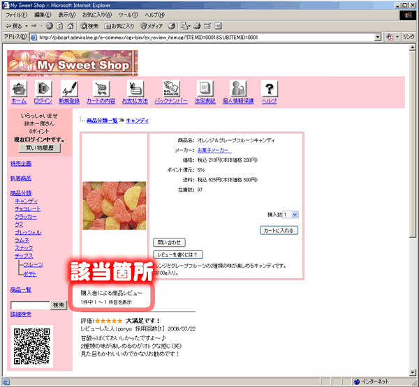Click the Payment Methods (お支払方法) icon
This screenshot has width=419, height=387.
tap(135, 89)
